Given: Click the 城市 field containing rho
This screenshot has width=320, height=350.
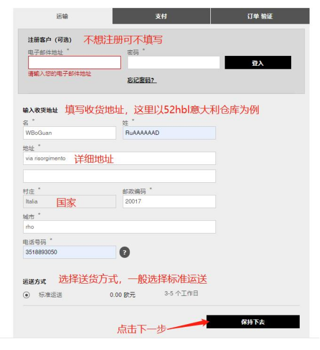Looking at the screenshot, I should 120,227.
